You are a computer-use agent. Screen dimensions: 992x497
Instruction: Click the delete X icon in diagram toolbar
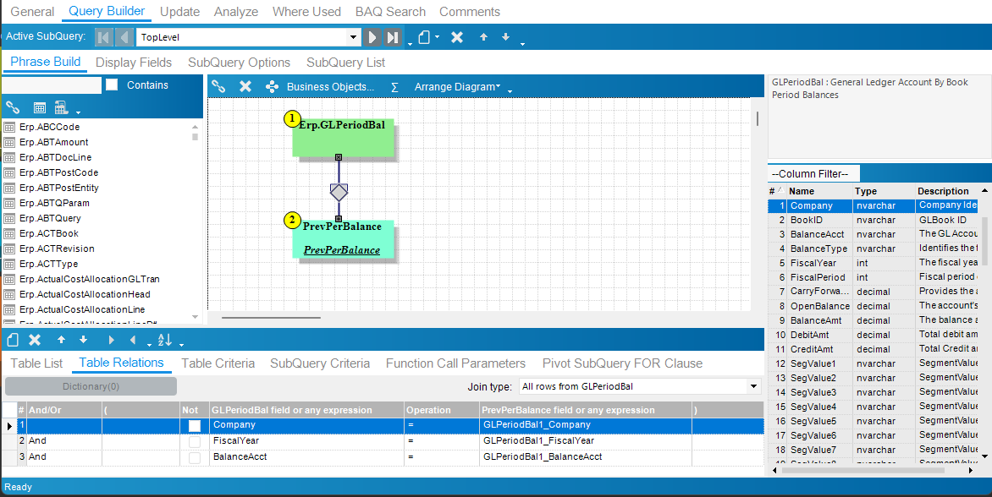point(245,86)
